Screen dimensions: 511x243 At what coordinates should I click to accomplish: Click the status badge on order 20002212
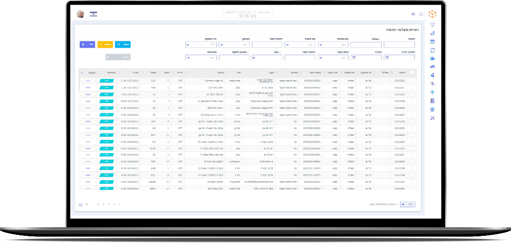coord(107,81)
